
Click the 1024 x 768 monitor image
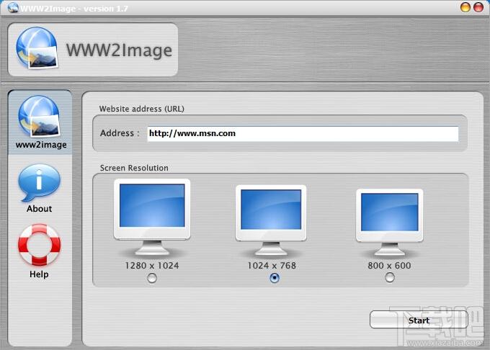tap(271, 220)
